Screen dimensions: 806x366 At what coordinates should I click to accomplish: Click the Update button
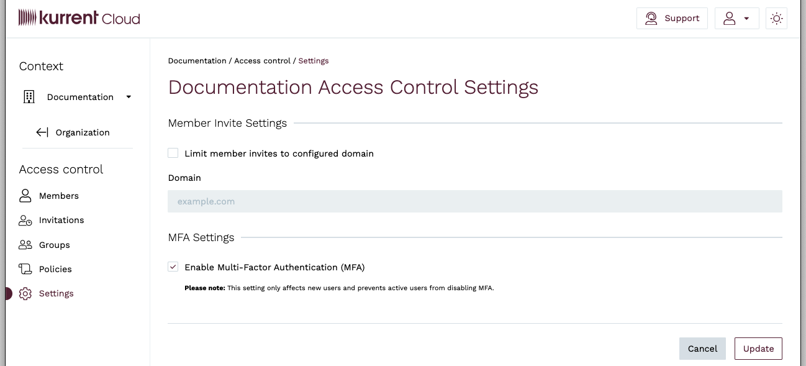pos(758,348)
